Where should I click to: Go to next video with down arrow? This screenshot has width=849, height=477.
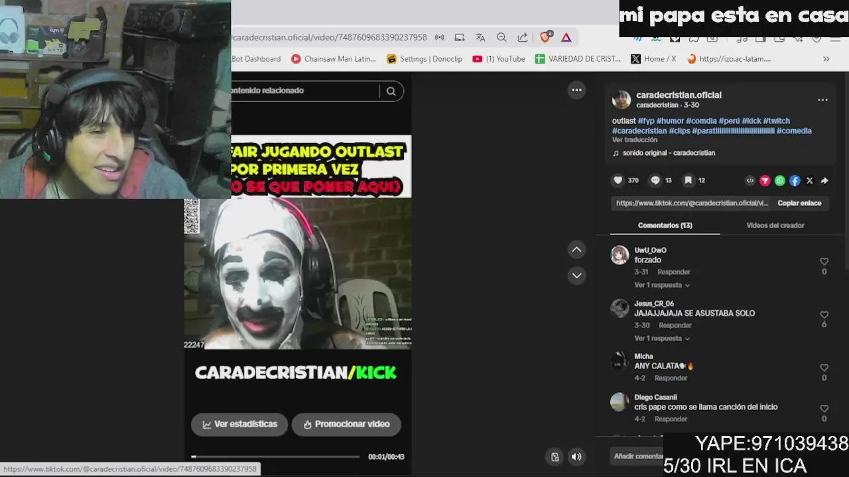(x=576, y=276)
